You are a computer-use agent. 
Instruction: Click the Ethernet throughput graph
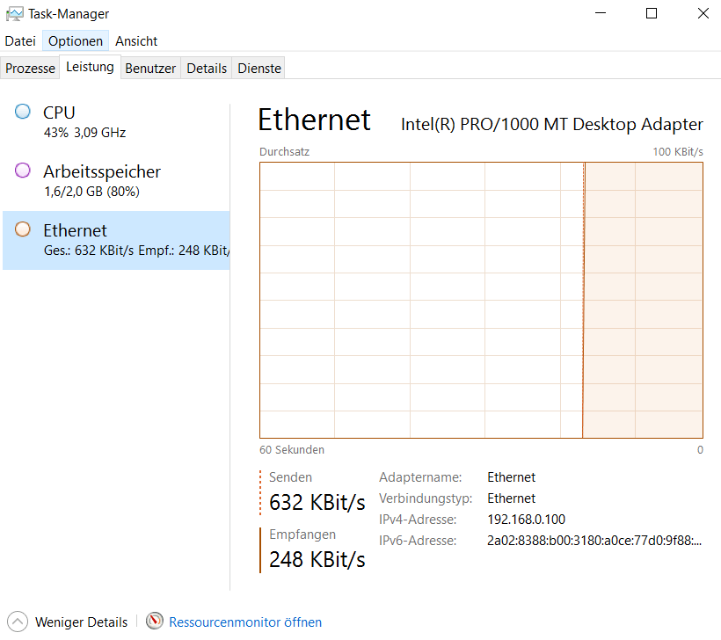(x=481, y=299)
